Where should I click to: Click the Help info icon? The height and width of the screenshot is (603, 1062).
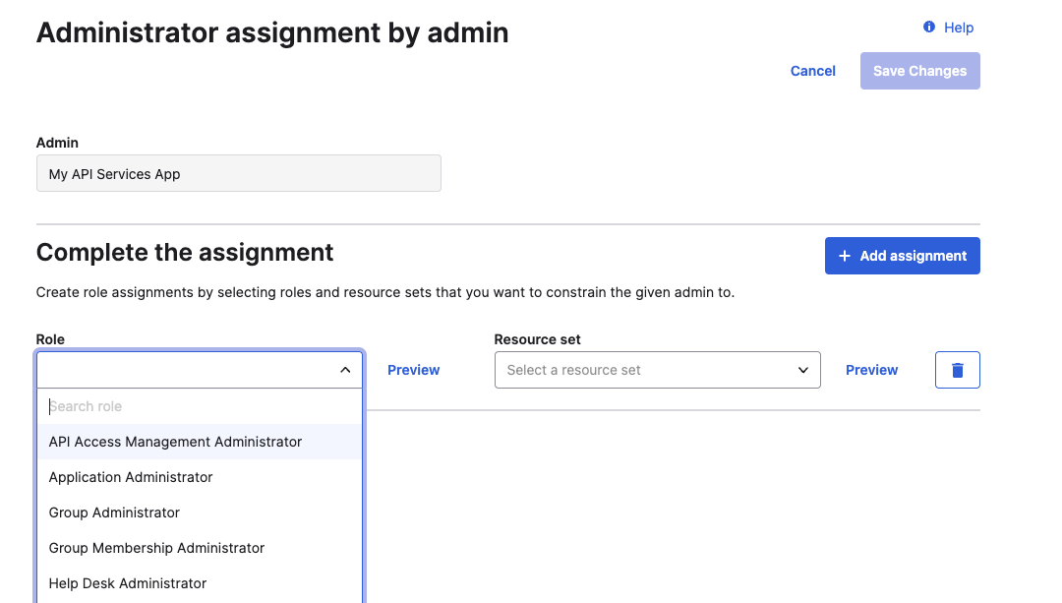point(929,28)
